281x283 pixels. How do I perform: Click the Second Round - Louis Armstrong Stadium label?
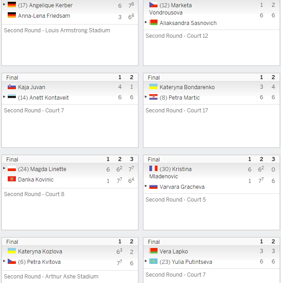click(57, 30)
